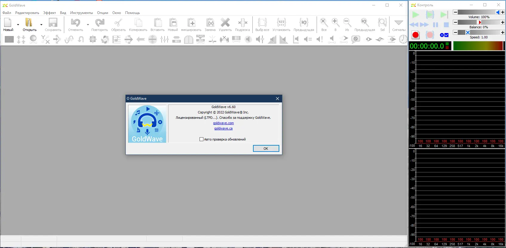Click the red Record button in Контроль
Image resolution: width=506 pixels, height=248 pixels.
point(415,35)
